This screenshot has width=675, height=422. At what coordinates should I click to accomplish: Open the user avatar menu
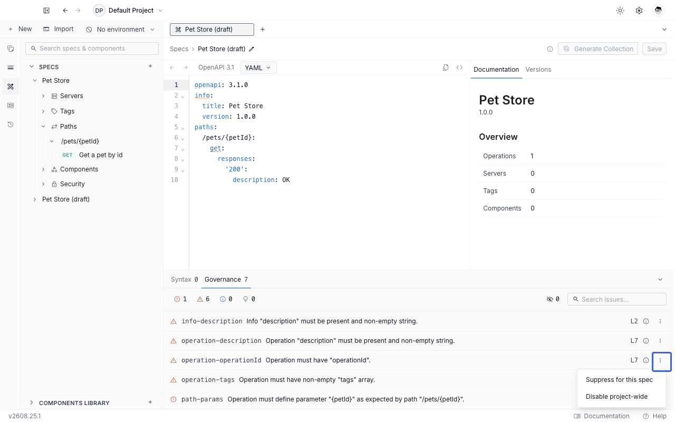point(658,11)
